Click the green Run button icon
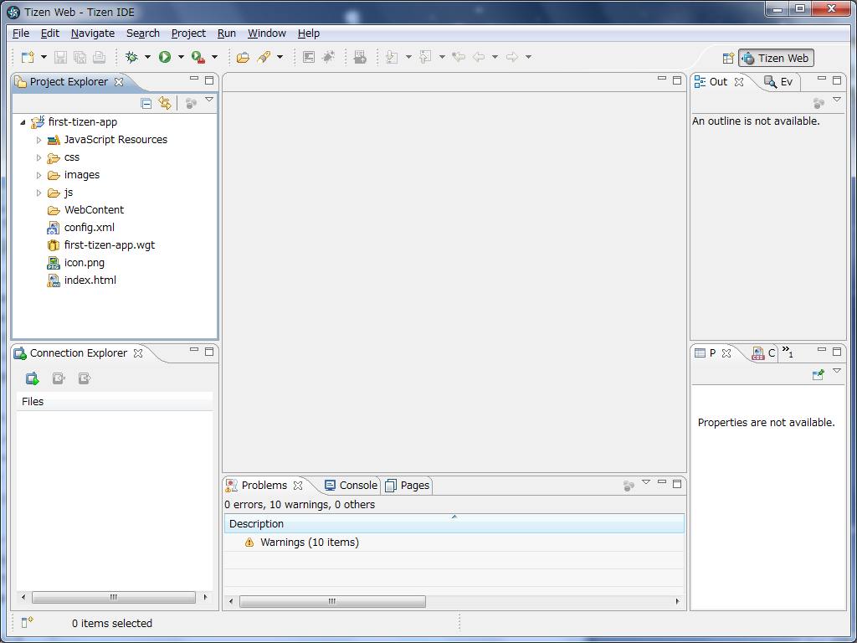The image size is (857, 643). pos(165,57)
